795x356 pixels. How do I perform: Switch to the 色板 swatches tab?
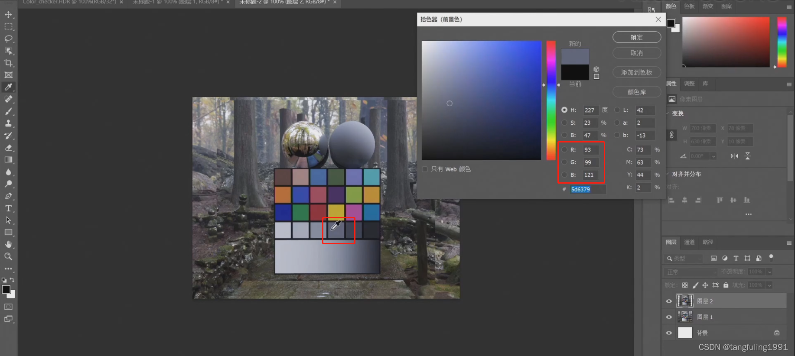tap(689, 6)
